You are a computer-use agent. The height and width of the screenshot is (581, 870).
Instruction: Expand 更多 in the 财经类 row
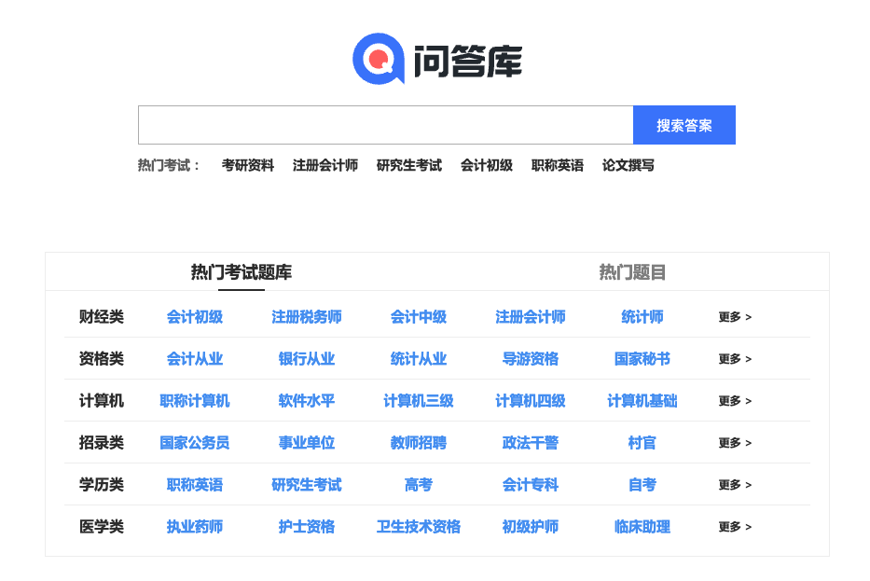[x=735, y=317]
